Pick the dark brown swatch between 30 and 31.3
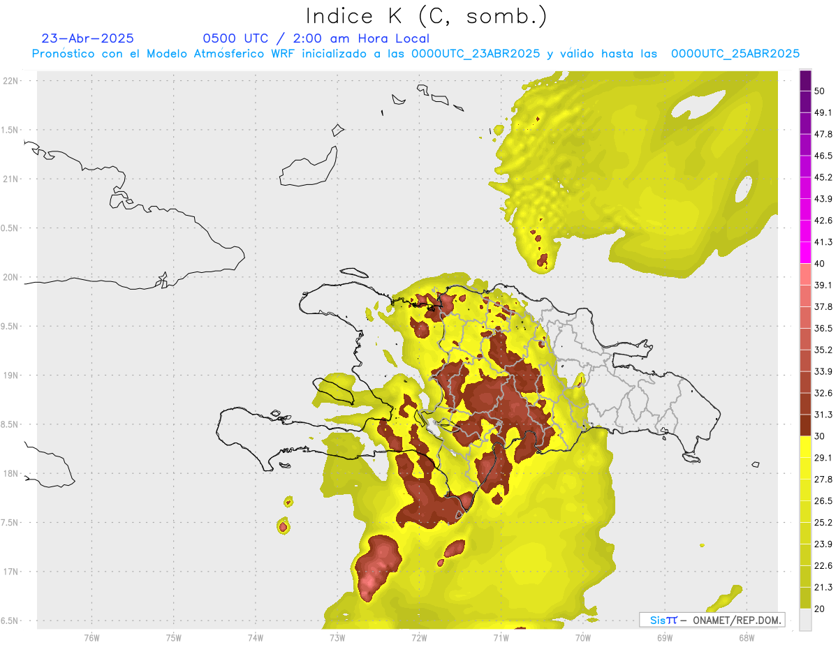The width and height of the screenshot is (838, 647). [x=805, y=425]
